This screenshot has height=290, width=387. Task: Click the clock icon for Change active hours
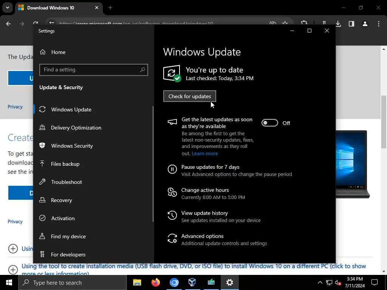(172, 192)
